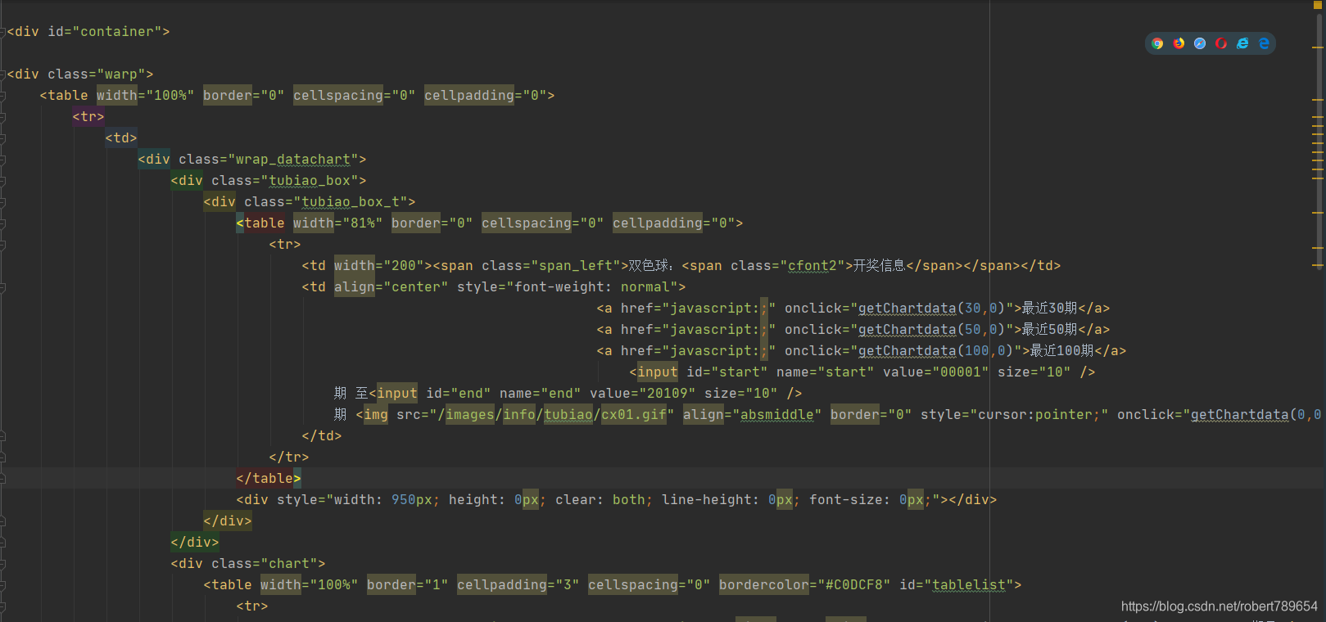Collapse the tubiao_box div fold marker

tap(2, 181)
